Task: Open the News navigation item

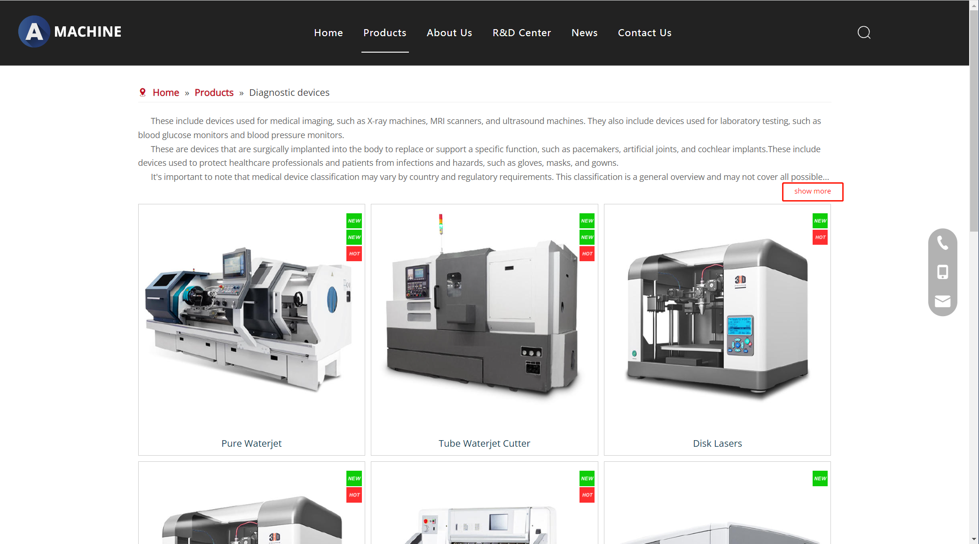Action: [x=584, y=33]
